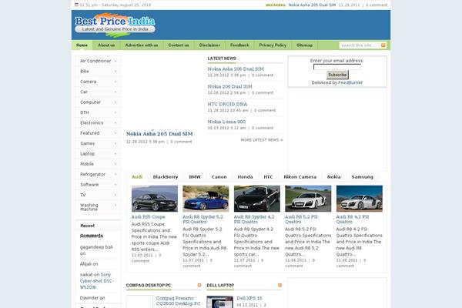Open the Audi R8 Spyder 4.2 thumbnail

257,199
